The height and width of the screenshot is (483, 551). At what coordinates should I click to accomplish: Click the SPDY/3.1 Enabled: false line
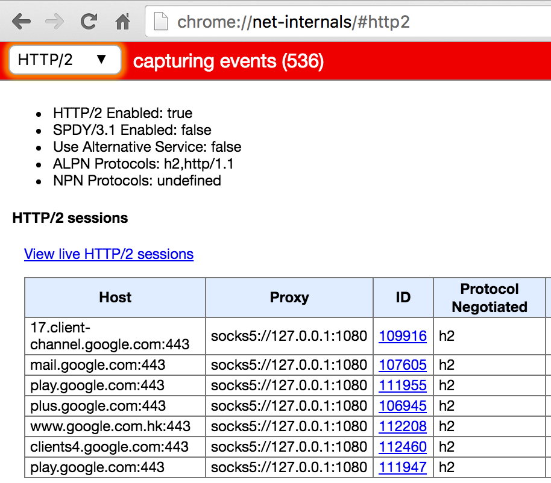132,130
